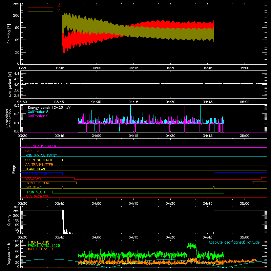Click the 0.3 value on modulation axis
This screenshot has height=271, width=271.
(17, 105)
